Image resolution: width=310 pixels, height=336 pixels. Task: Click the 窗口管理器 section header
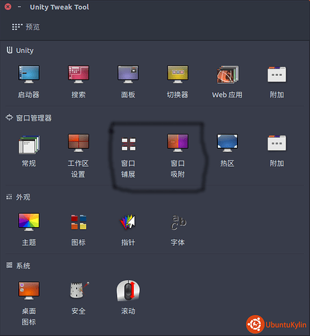click(x=28, y=118)
